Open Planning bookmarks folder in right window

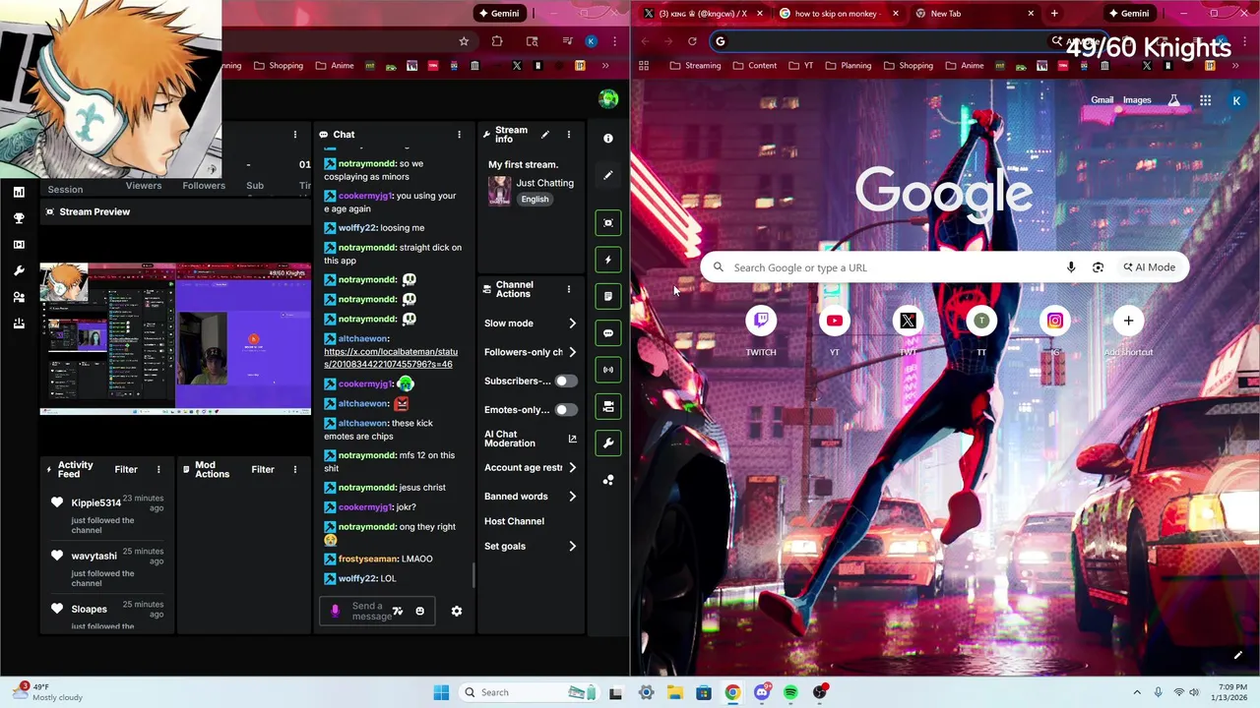click(x=848, y=66)
